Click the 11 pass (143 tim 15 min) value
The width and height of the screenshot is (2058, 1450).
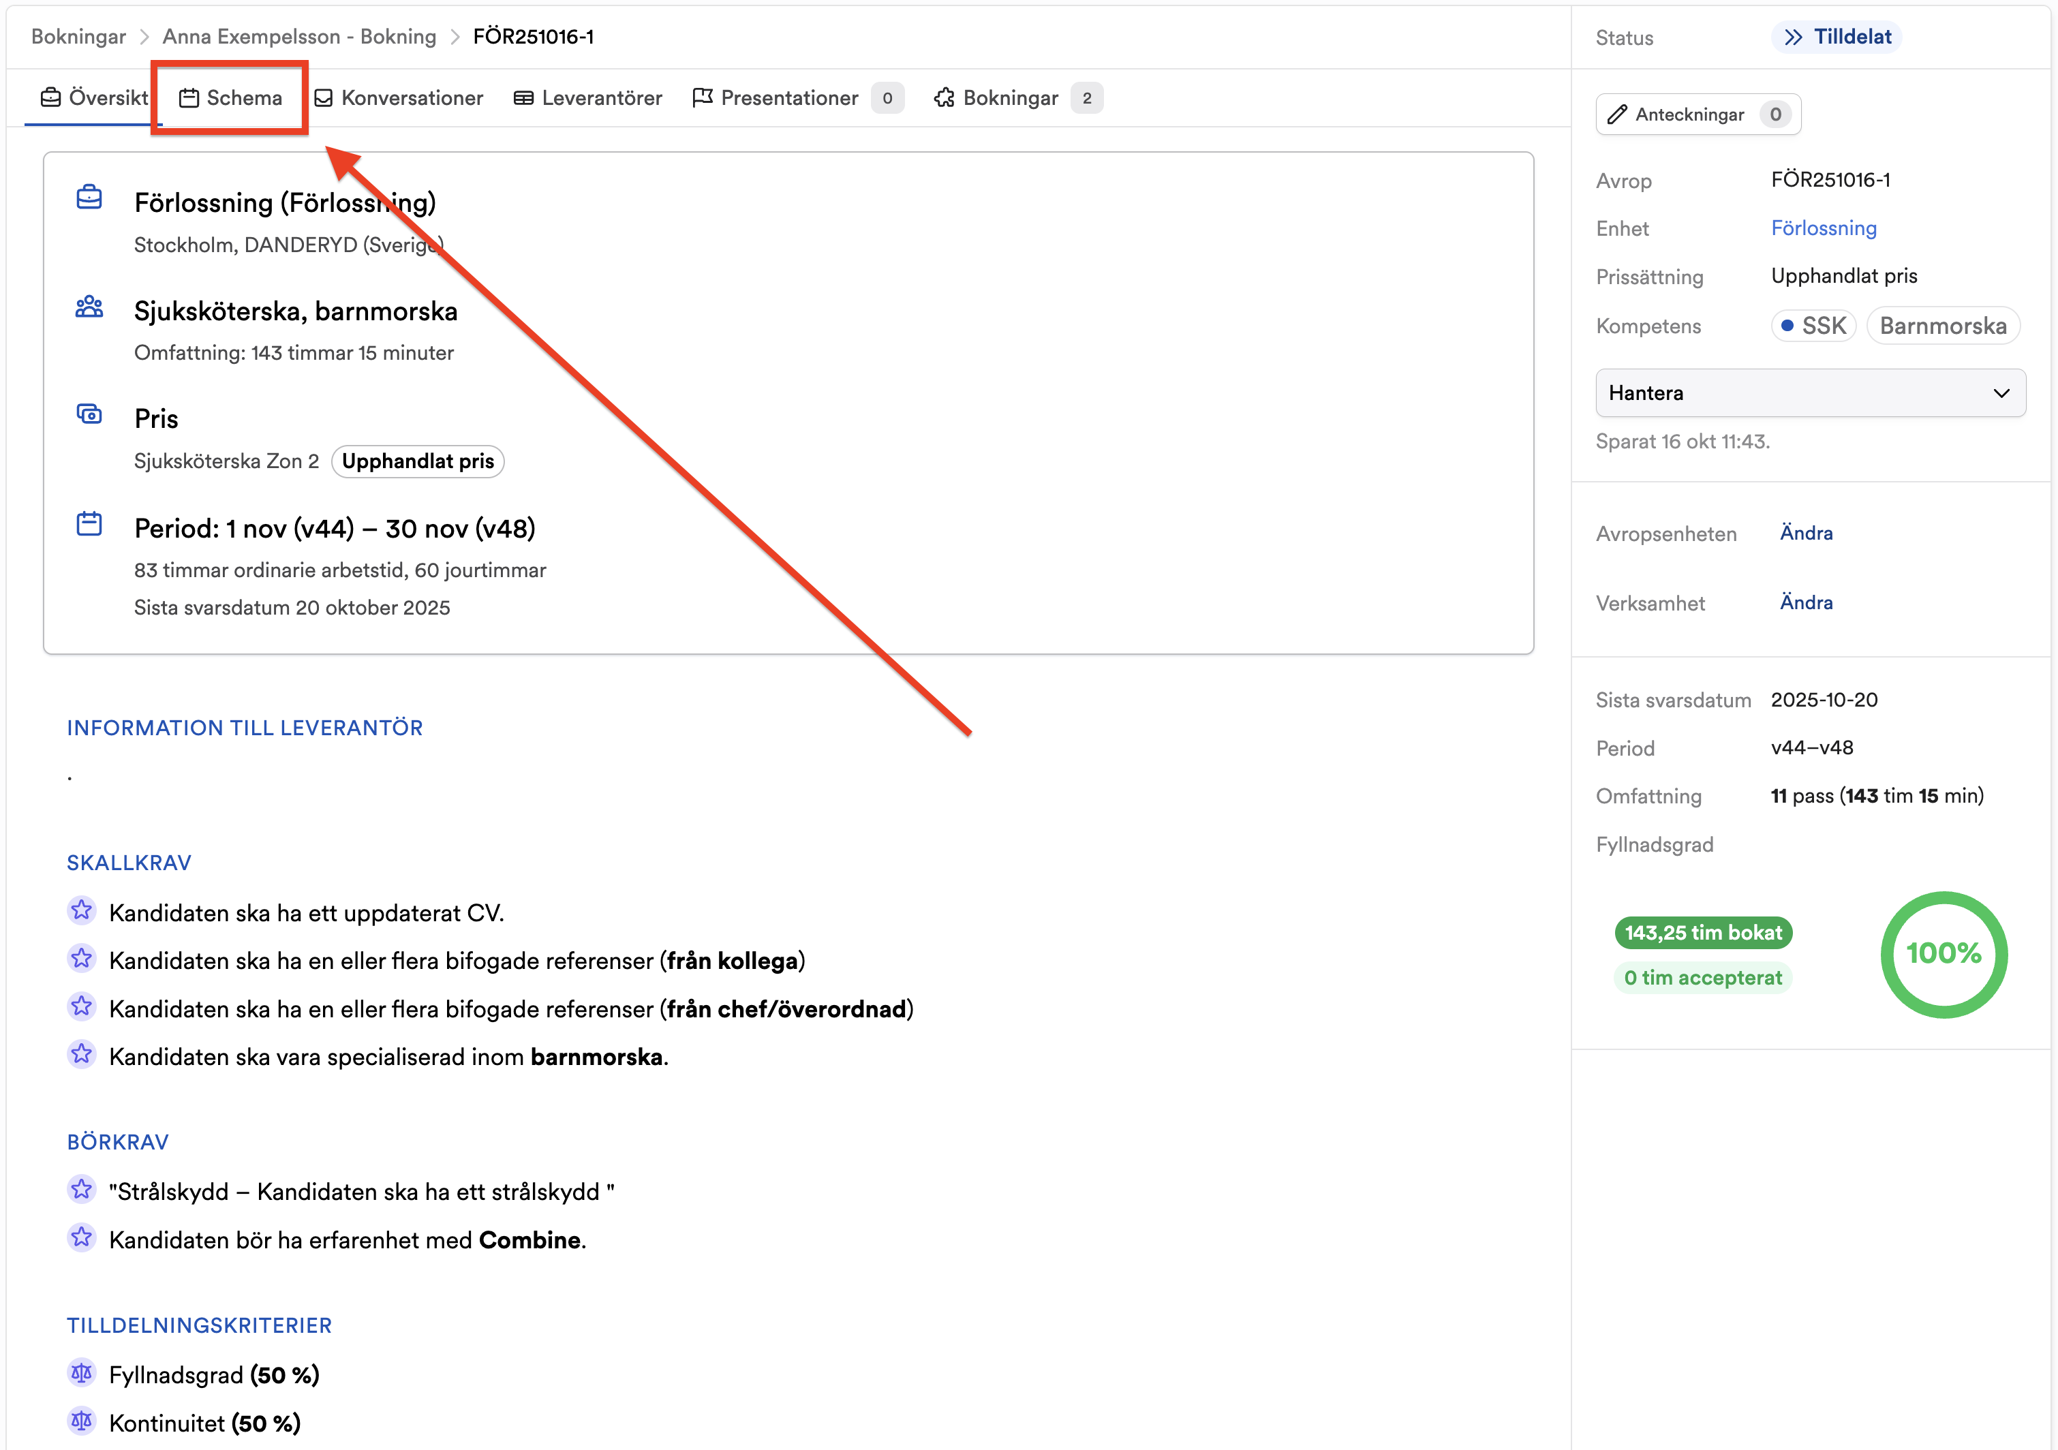[x=1877, y=796]
